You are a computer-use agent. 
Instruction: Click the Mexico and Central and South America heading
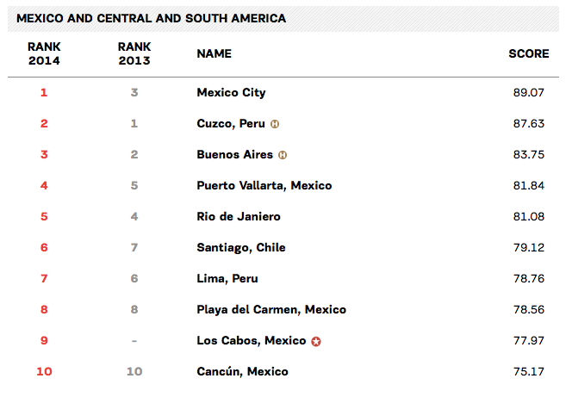click(152, 19)
